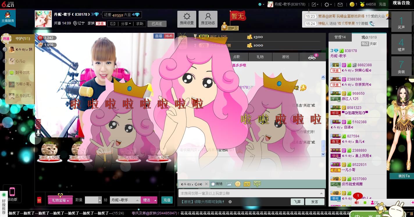Switch to the 管理14 tab
The width and height of the screenshot is (414, 217).
[340, 37]
